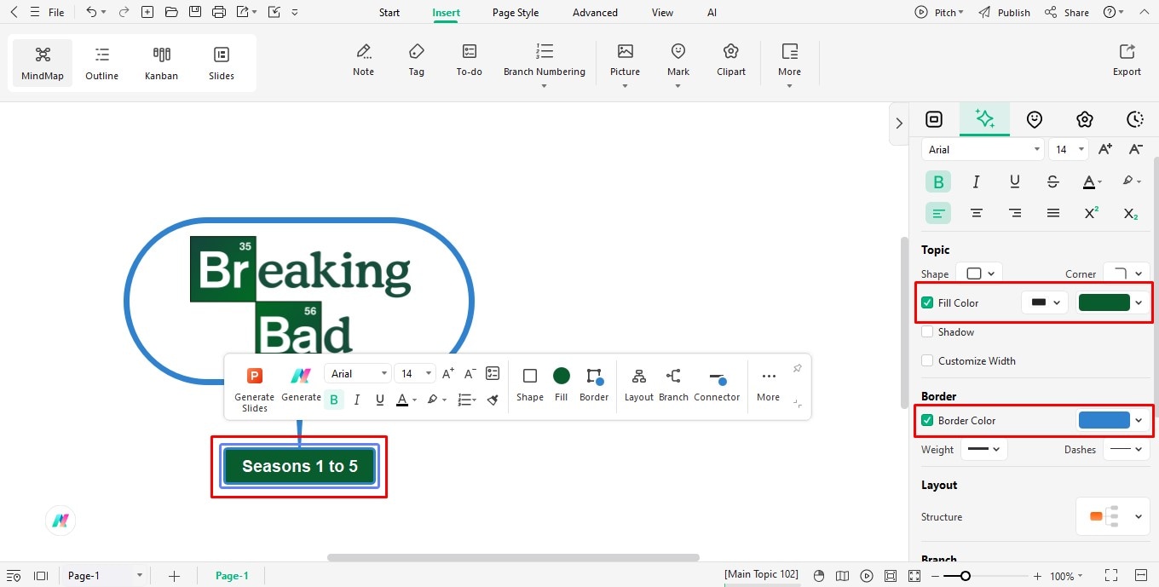Enable Shadow checkbox
The width and height of the screenshot is (1159, 587).
pyautogui.click(x=927, y=332)
